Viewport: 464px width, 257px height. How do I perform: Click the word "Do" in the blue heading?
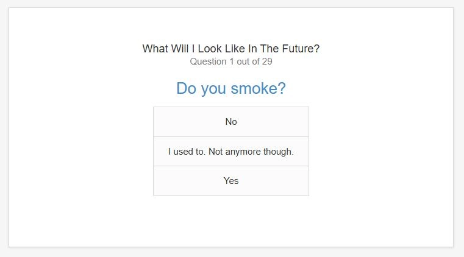click(x=186, y=88)
